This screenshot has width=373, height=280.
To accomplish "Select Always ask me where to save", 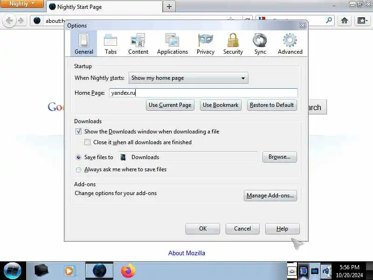I will click(x=78, y=169).
